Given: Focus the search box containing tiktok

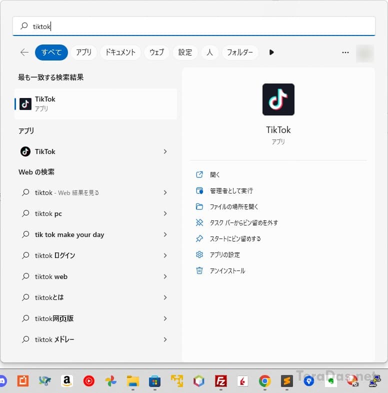Looking at the screenshot, I should [193, 26].
